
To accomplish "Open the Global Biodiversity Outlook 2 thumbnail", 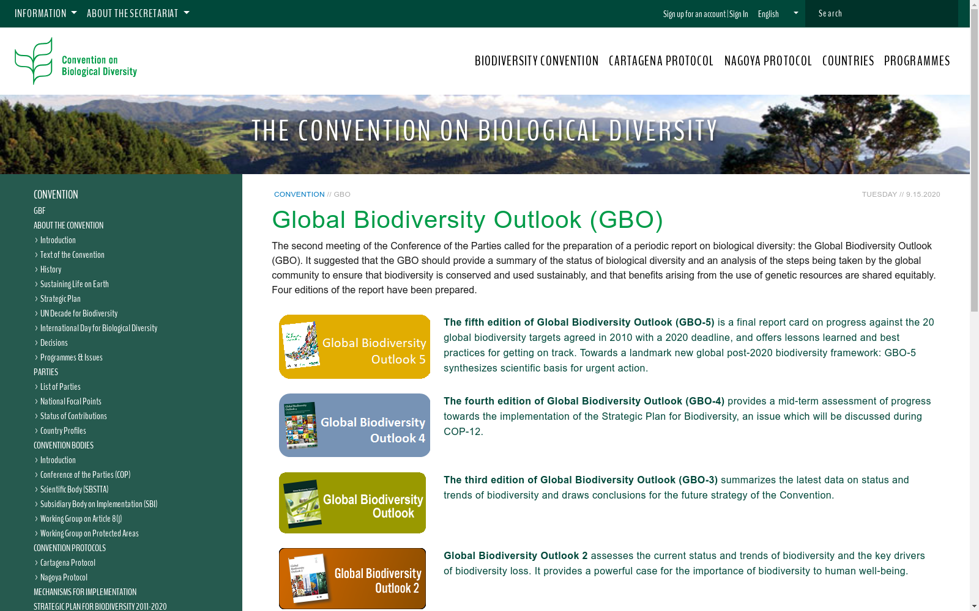I will tap(352, 579).
